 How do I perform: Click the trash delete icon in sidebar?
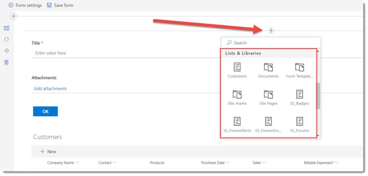pyautogui.click(x=6, y=62)
